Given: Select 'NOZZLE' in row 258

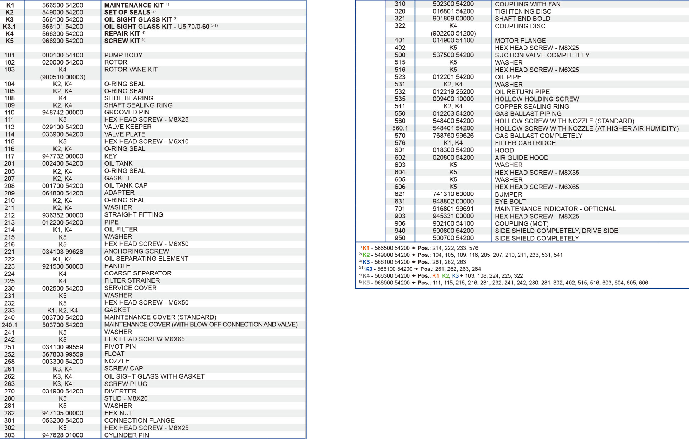Looking at the screenshot, I should point(117,361).
